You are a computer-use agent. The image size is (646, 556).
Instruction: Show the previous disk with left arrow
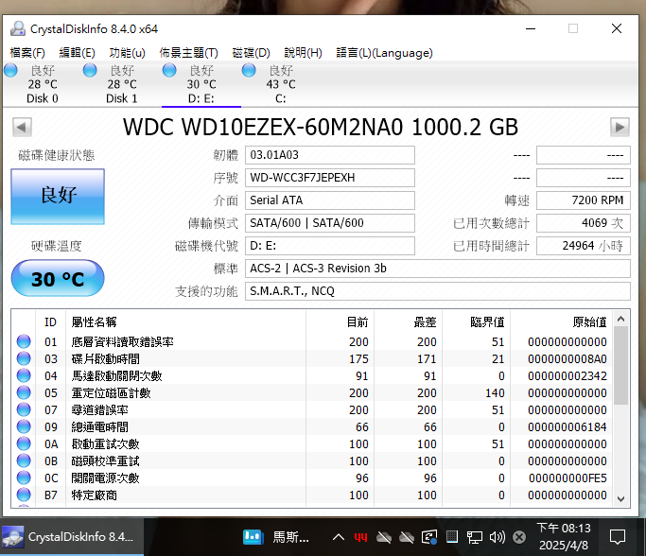[x=22, y=127]
